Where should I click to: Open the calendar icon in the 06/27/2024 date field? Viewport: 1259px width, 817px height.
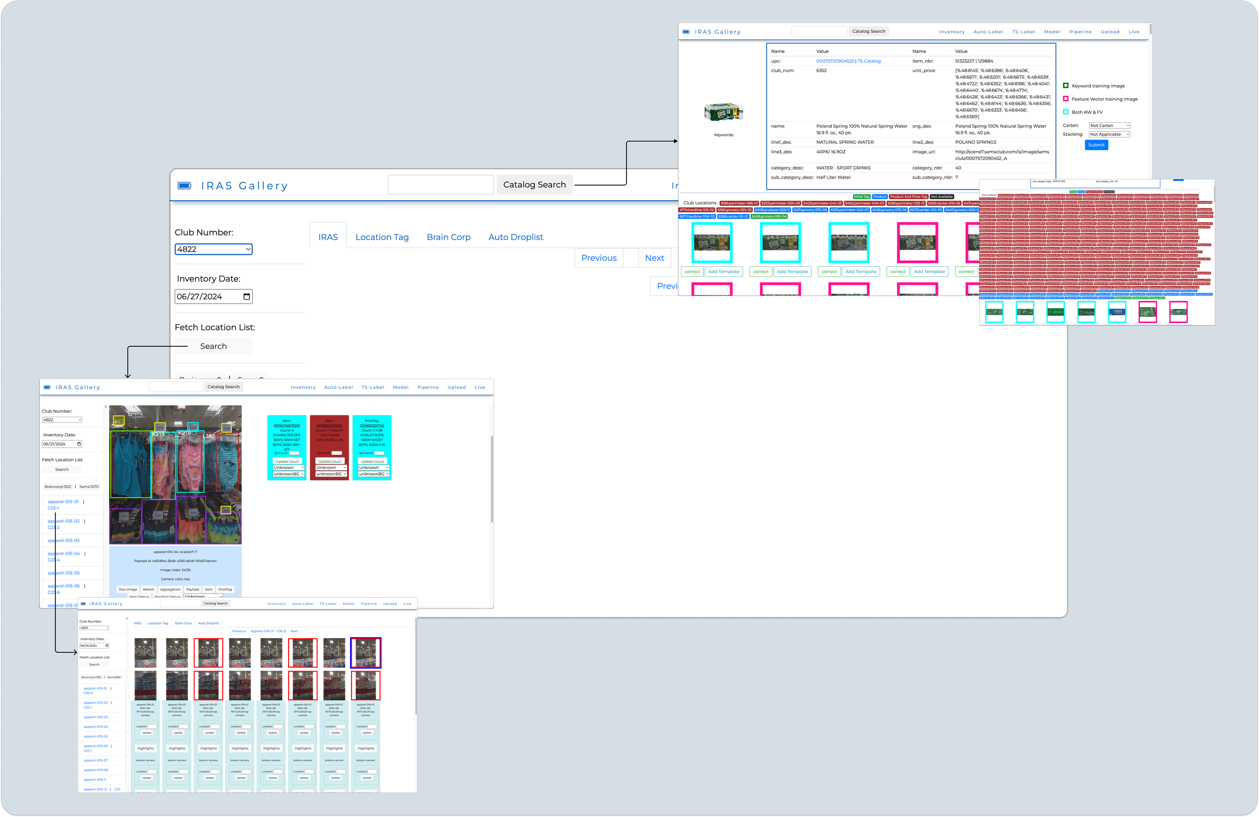[x=246, y=296]
